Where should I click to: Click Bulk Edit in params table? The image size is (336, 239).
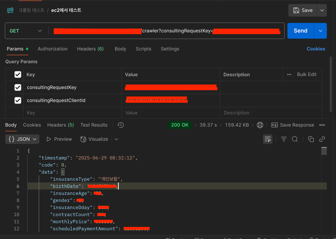(307, 74)
